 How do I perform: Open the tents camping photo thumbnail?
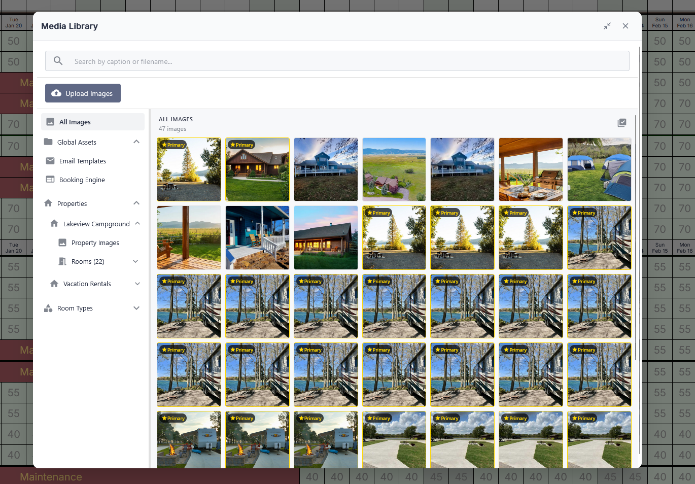click(x=599, y=169)
